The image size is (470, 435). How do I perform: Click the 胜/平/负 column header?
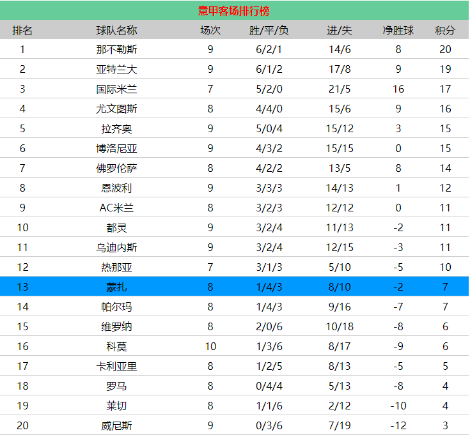click(x=269, y=30)
